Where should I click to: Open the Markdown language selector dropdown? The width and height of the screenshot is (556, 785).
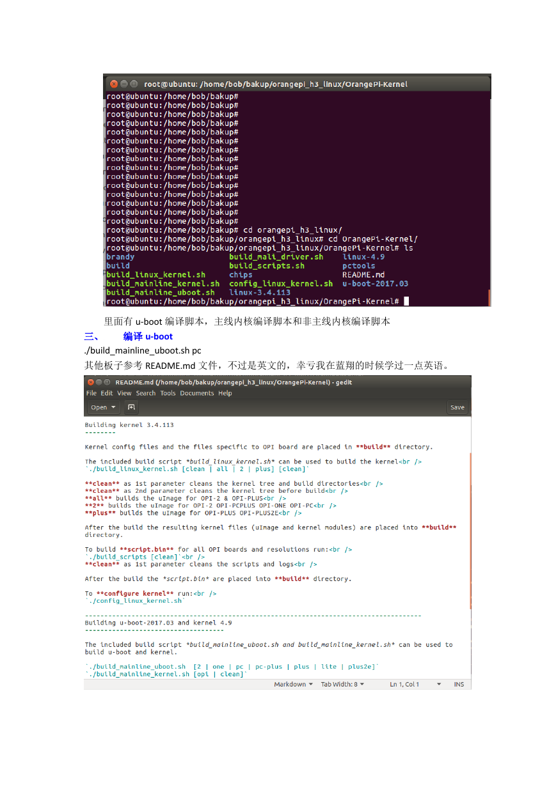(x=294, y=684)
